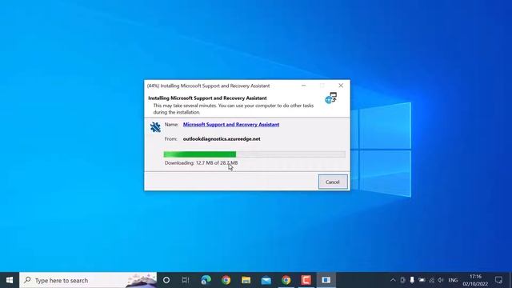Focus the Type here to search box
The height and width of the screenshot is (288, 512).
(88, 280)
